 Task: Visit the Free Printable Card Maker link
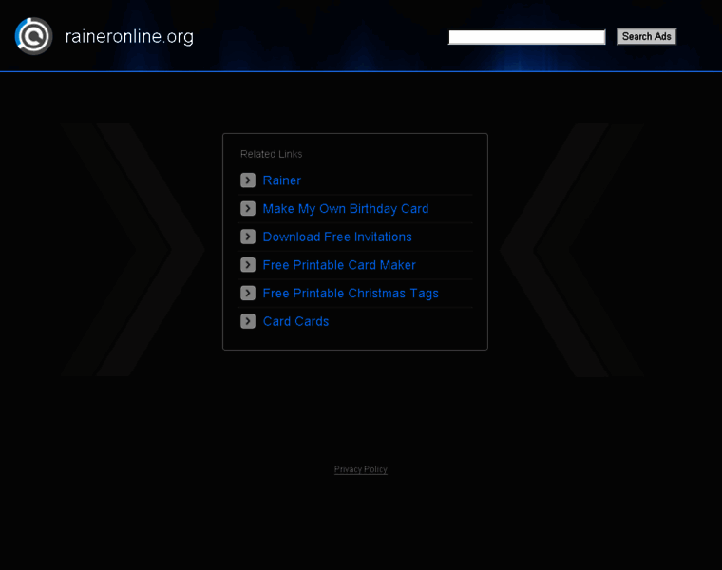(x=339, y=265)
